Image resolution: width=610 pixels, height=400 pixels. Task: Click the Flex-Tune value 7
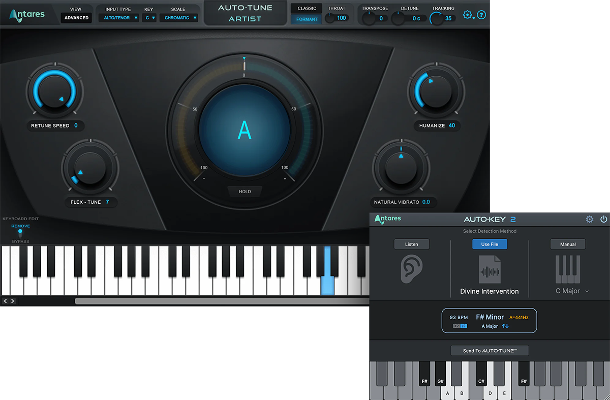click(107, 202)
